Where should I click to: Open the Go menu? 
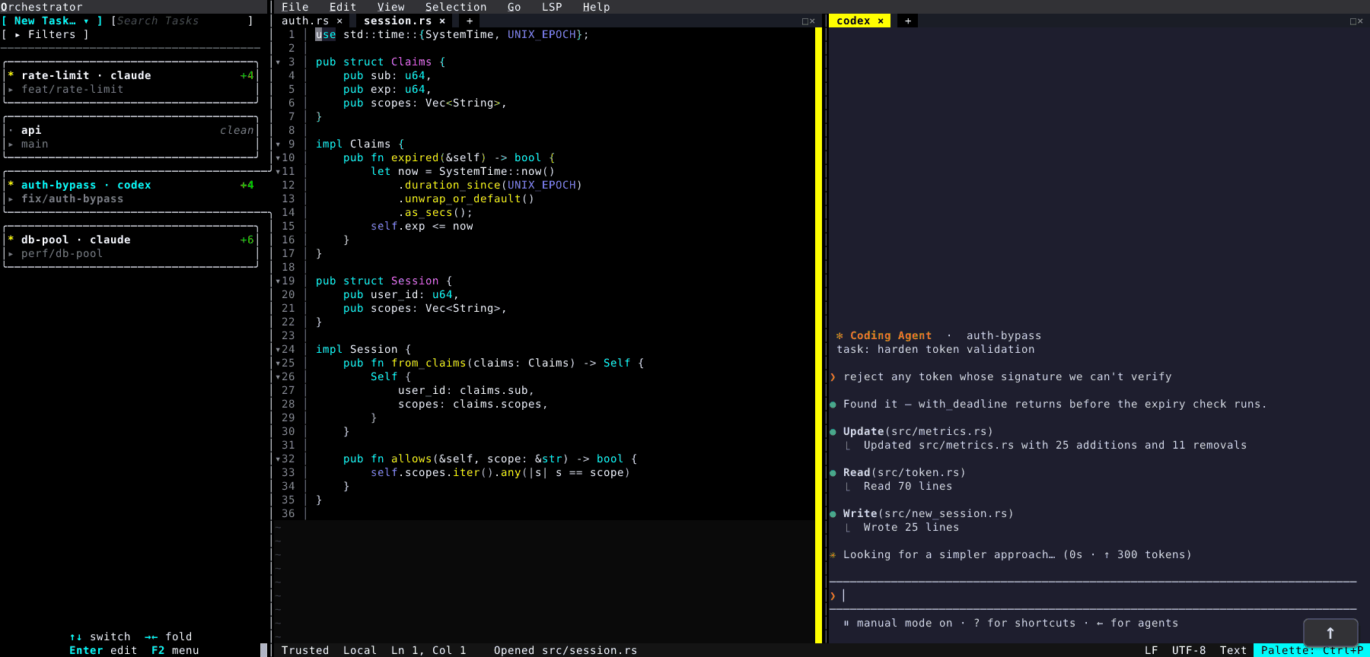515,7
